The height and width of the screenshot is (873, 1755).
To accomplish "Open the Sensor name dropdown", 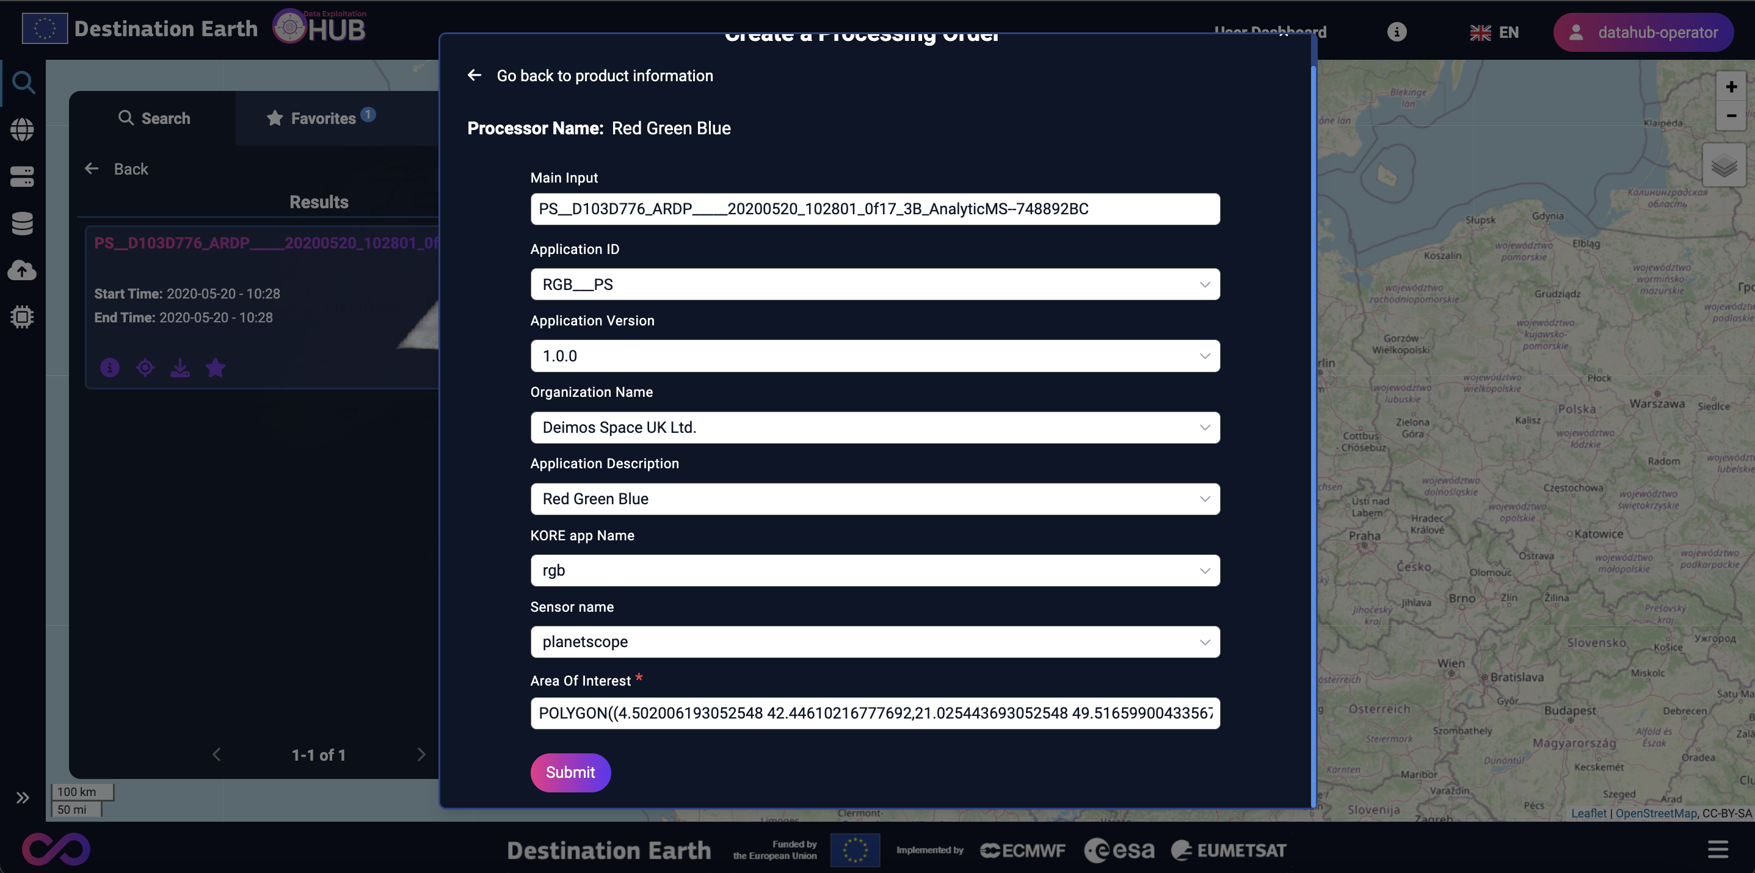I will click(x=875, y=642).
